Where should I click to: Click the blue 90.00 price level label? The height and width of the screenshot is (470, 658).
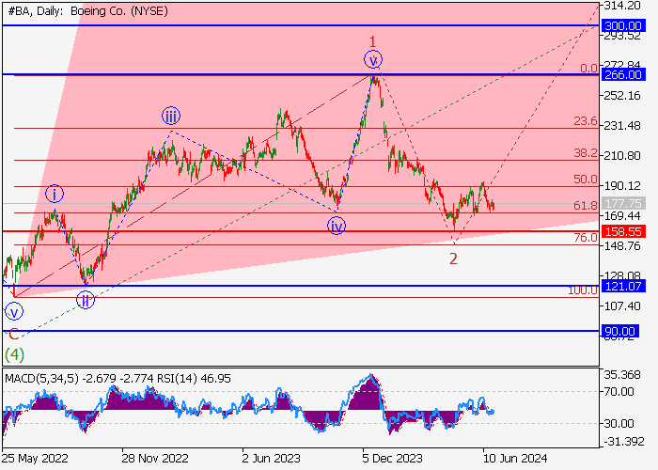[x=619, y=331]
